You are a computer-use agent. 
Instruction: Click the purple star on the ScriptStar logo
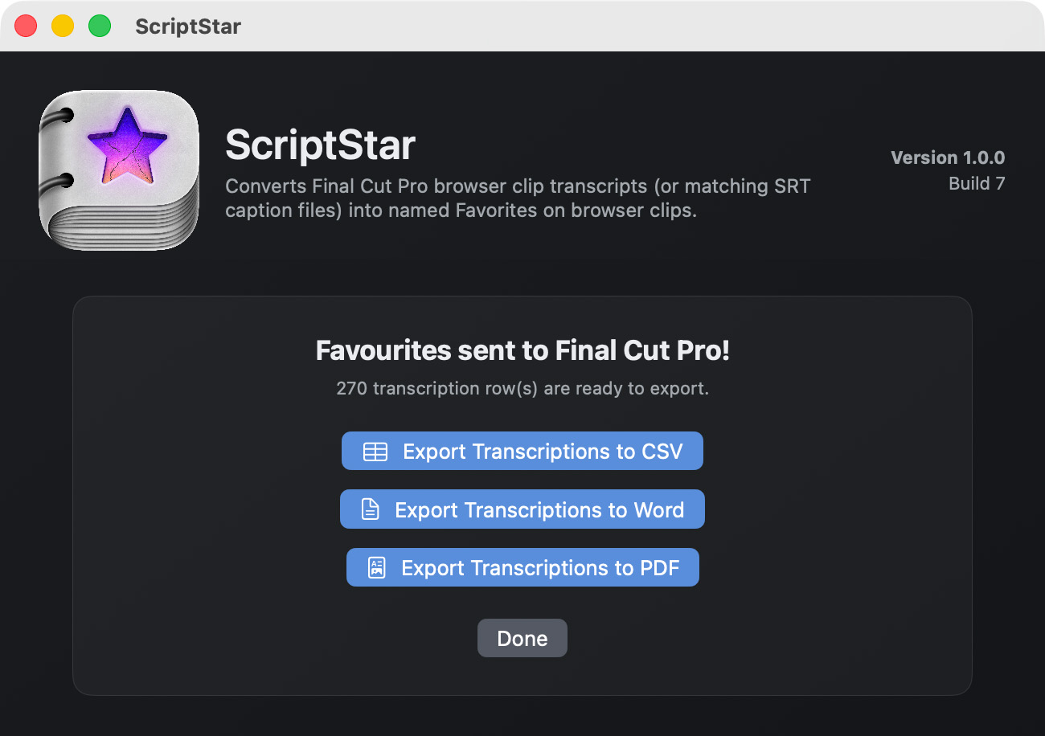coord(127,144)
